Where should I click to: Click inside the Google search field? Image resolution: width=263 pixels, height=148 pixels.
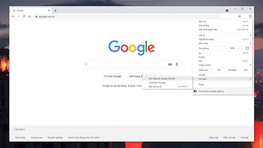(x=127, y=64)
